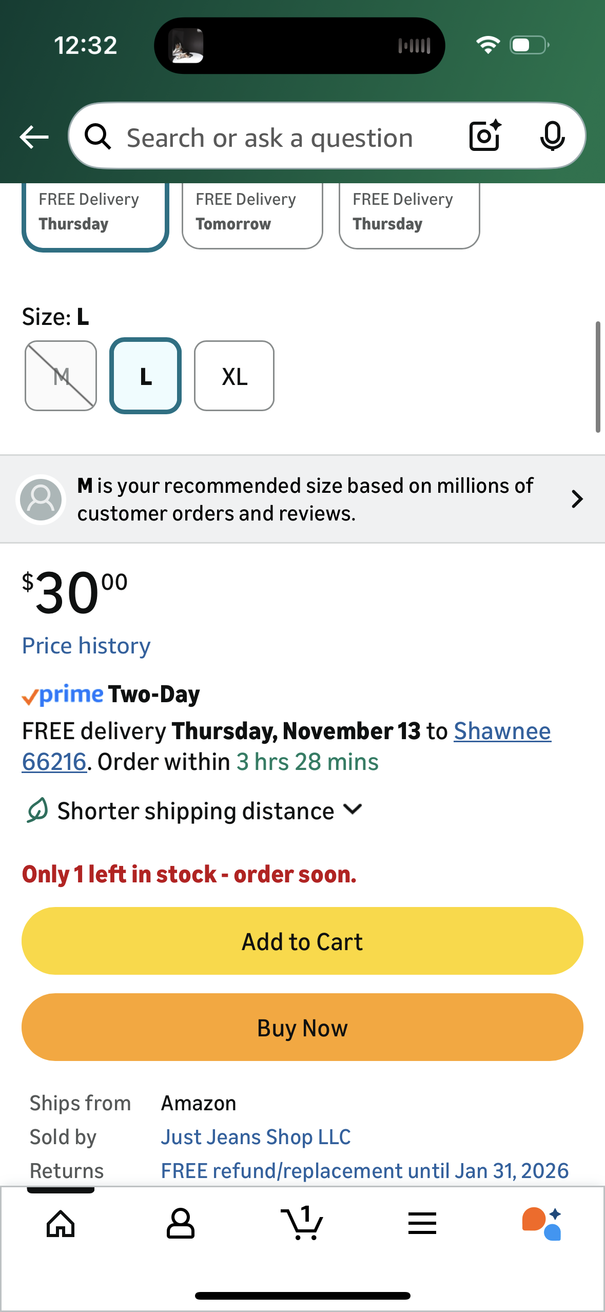Launch the Rufus AI assistant icon
The width and height of the screenshot is (605, 1312).
point(542,1224)
